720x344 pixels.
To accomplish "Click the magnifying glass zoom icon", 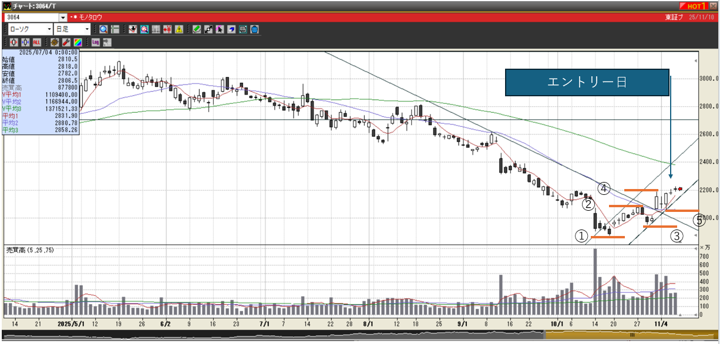I will tap(103, 29).
